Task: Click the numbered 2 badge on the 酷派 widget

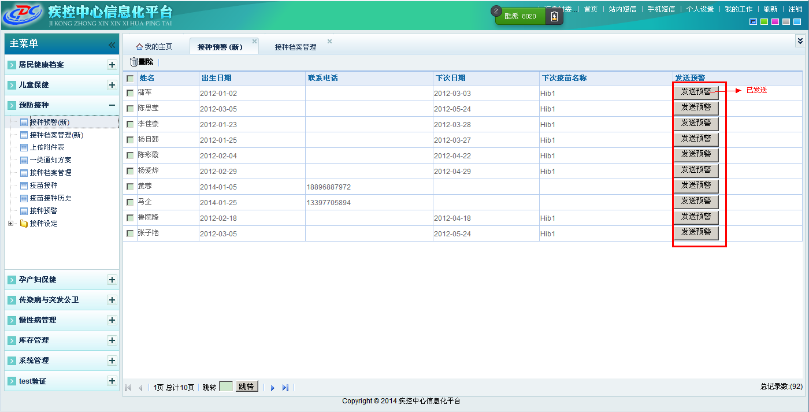Action: (x=496, y=11)
